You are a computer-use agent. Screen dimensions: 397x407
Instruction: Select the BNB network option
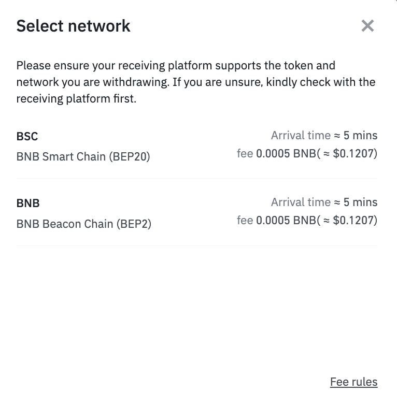(196, 212)
